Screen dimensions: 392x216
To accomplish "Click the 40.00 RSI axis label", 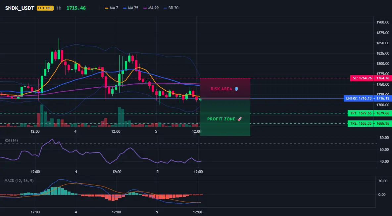I will pos(384,161).
